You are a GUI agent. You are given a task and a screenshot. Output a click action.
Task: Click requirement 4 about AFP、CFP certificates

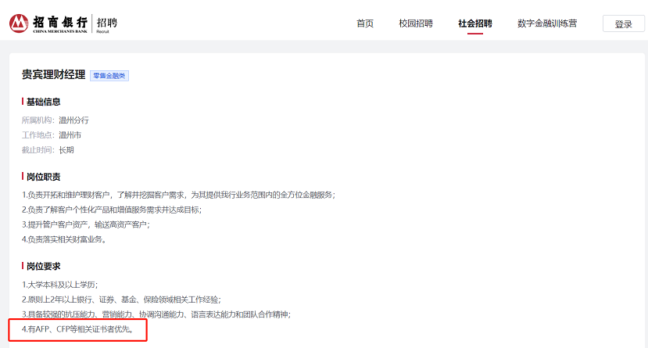[78, 329]
